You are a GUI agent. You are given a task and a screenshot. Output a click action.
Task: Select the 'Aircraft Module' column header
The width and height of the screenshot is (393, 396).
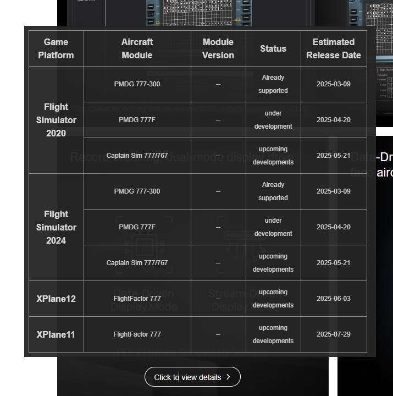coord(137,48)
